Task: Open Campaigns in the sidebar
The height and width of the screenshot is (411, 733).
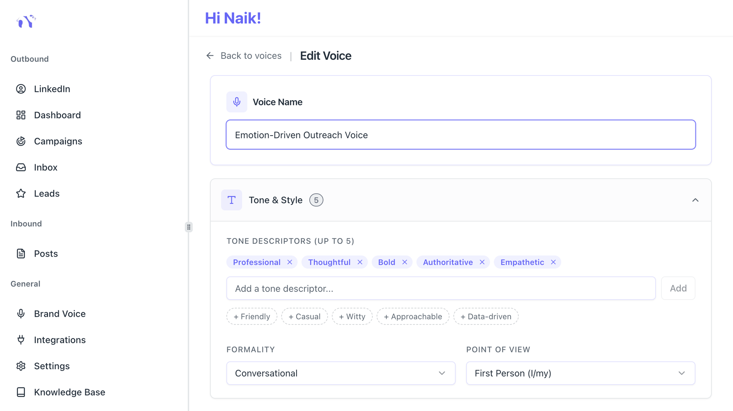Action: pos(58,141)
